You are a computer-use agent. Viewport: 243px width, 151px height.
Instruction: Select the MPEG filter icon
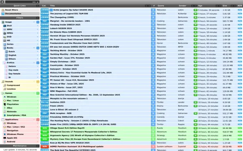tap(4, 33)
